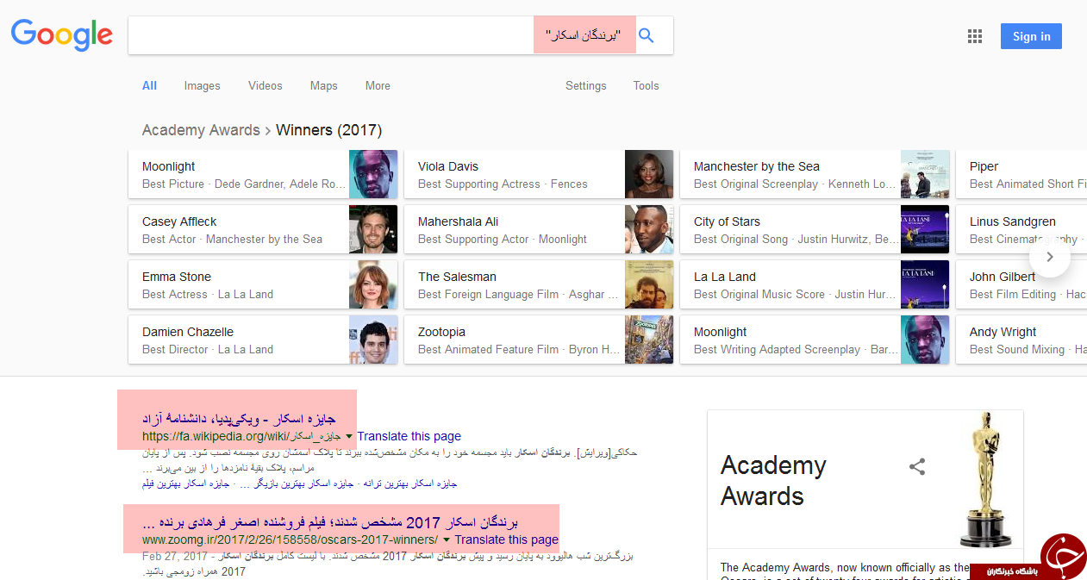Image resolution: width=1087 pixels, height=580 pixels.
Task: Click the Zootopia poster thumbnail
Action: (x=649, y=340)
